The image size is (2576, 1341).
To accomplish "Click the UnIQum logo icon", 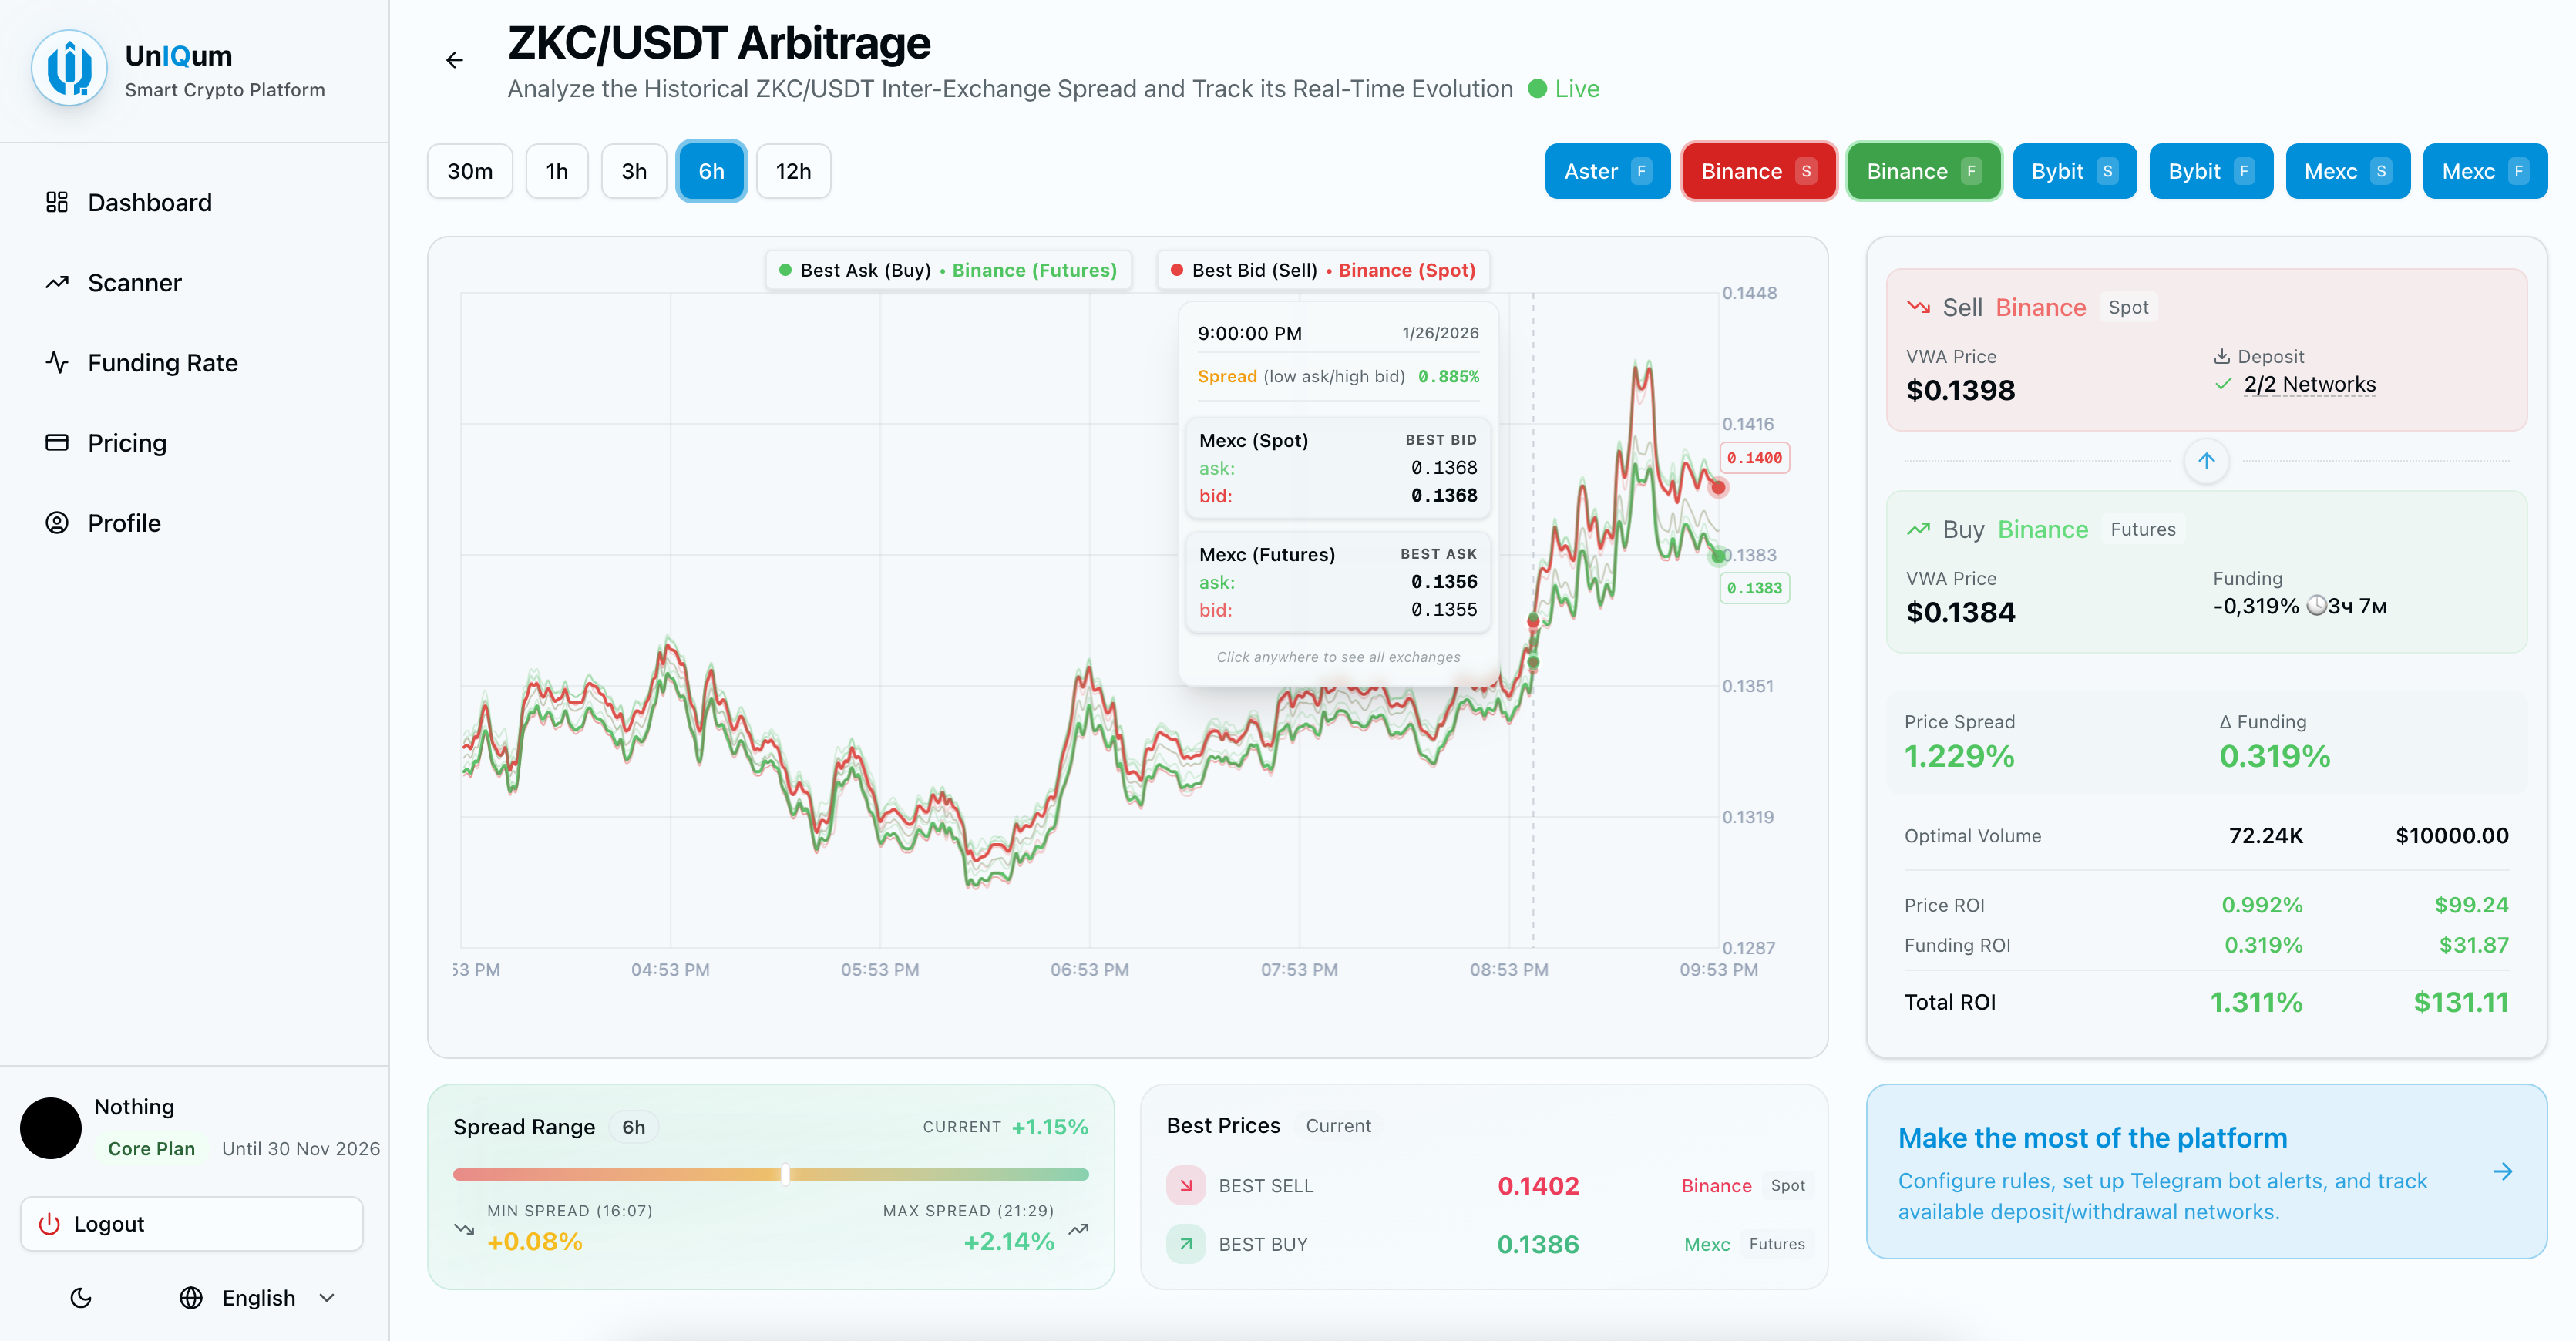I will [x=69, y=68].
